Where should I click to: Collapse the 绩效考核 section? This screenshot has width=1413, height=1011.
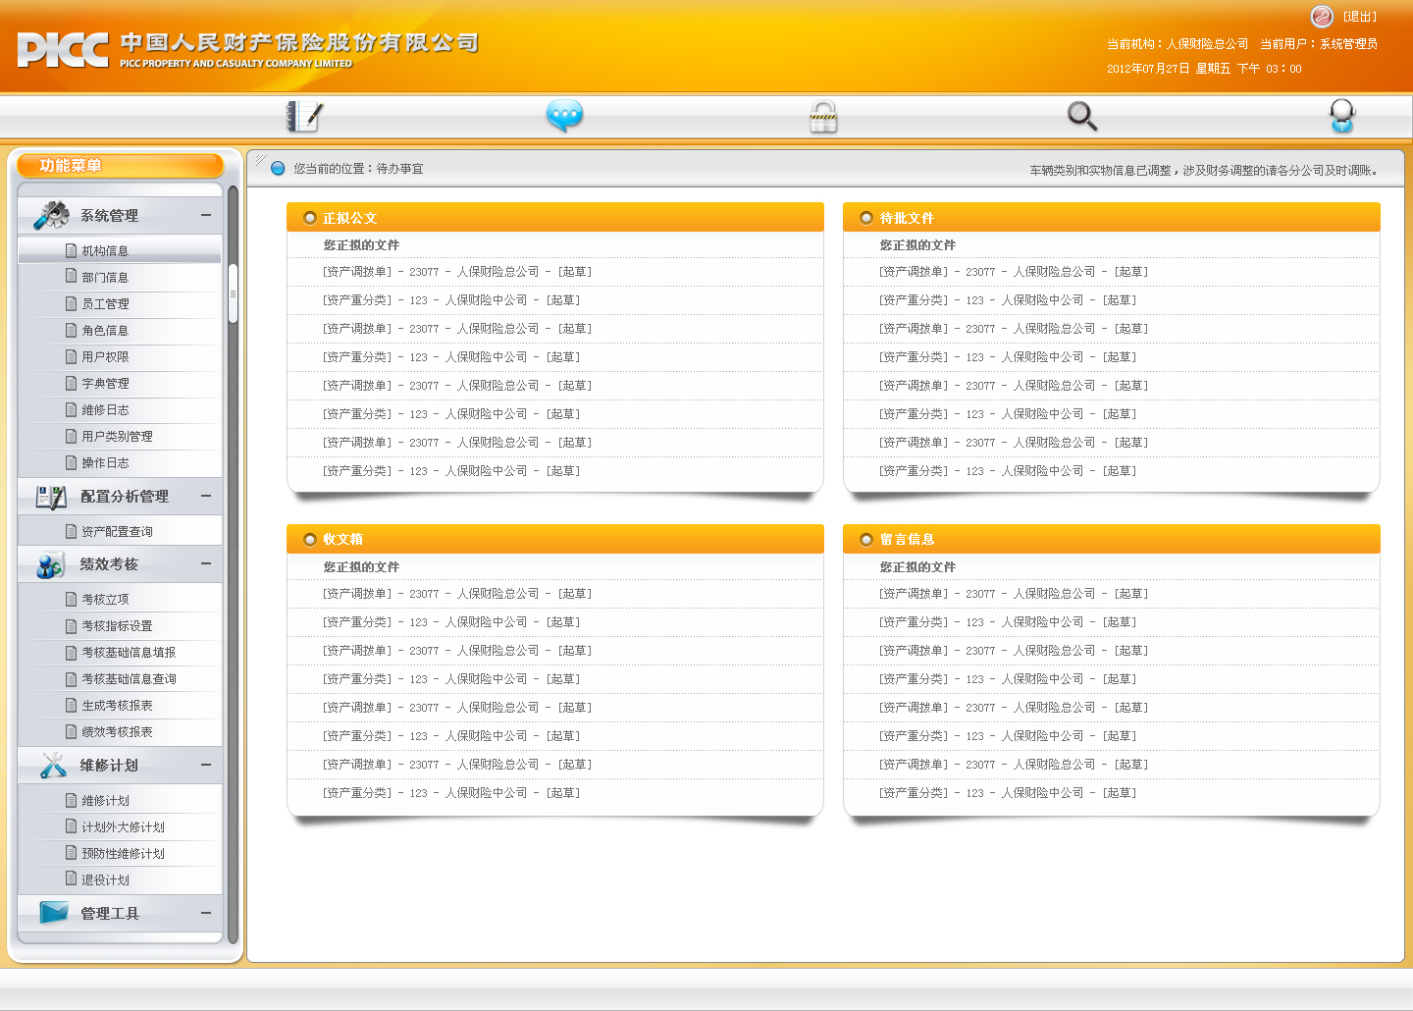(206, 563)
